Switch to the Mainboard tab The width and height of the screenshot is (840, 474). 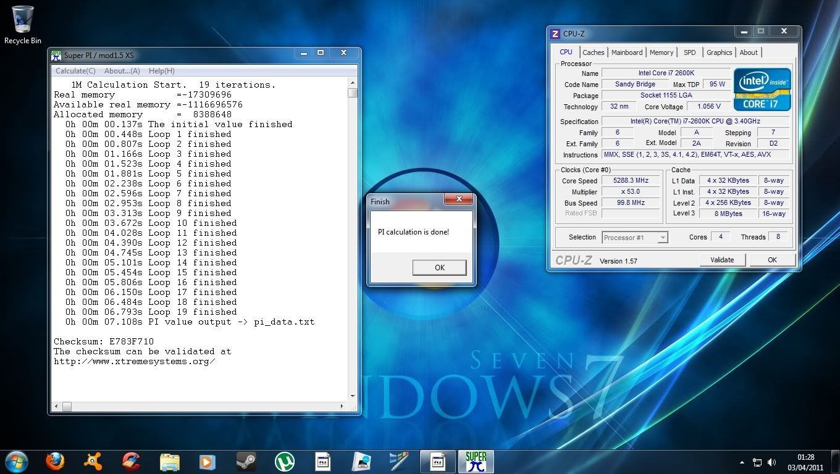click(627, 52)
